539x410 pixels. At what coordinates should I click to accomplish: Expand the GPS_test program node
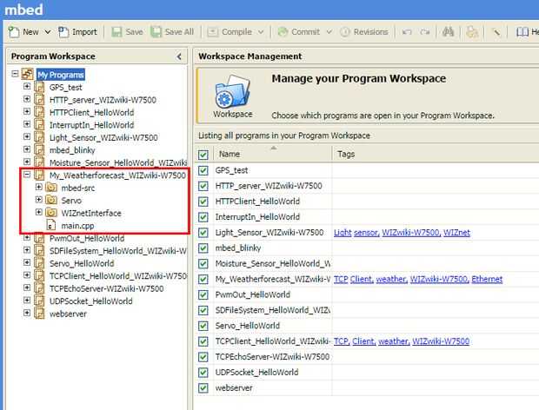27,86
